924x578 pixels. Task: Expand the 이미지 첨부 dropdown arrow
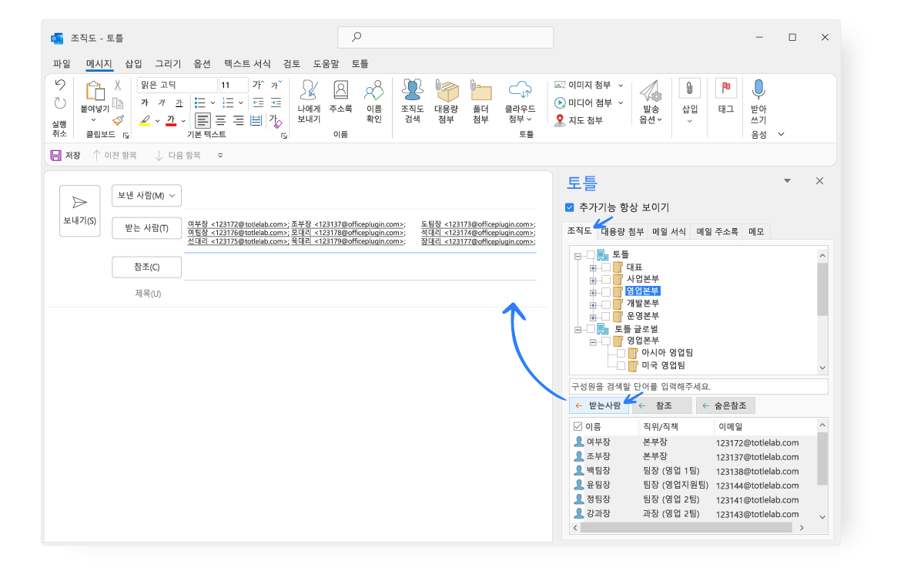[x=621, y=86]
